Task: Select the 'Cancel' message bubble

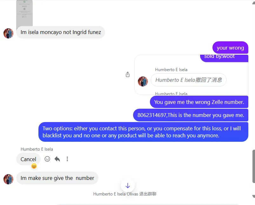Action: [x=28, y=159]
